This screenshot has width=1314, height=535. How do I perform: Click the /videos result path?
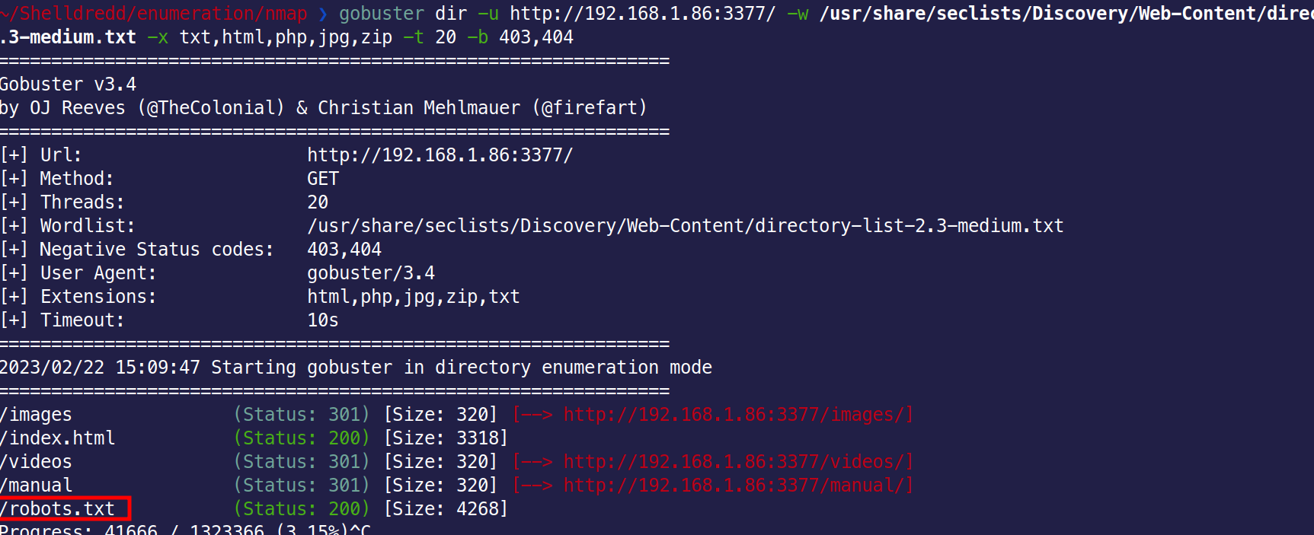coord(37,462)
